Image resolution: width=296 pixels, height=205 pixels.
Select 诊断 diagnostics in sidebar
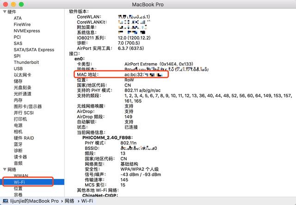click(x=18, y=150)
